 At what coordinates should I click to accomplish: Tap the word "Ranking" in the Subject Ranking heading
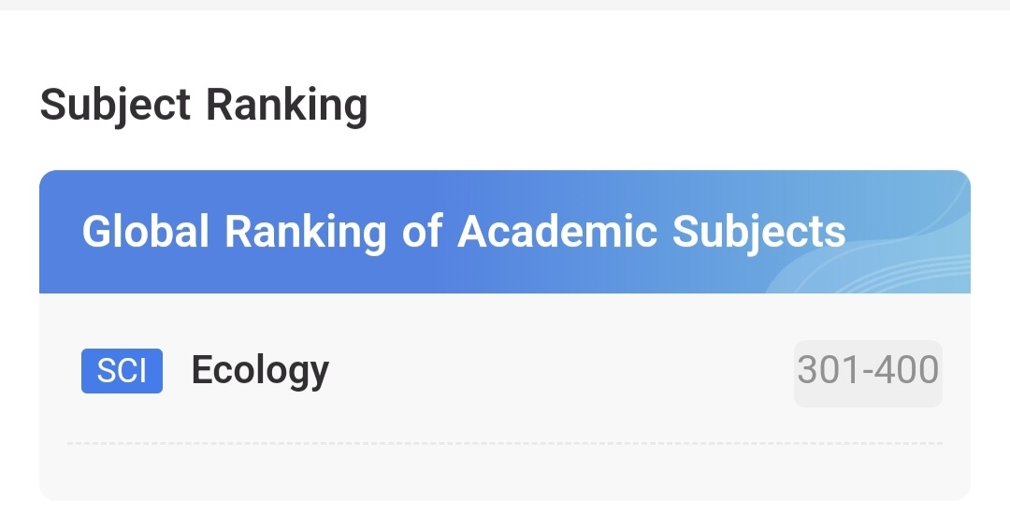point(286,105)
